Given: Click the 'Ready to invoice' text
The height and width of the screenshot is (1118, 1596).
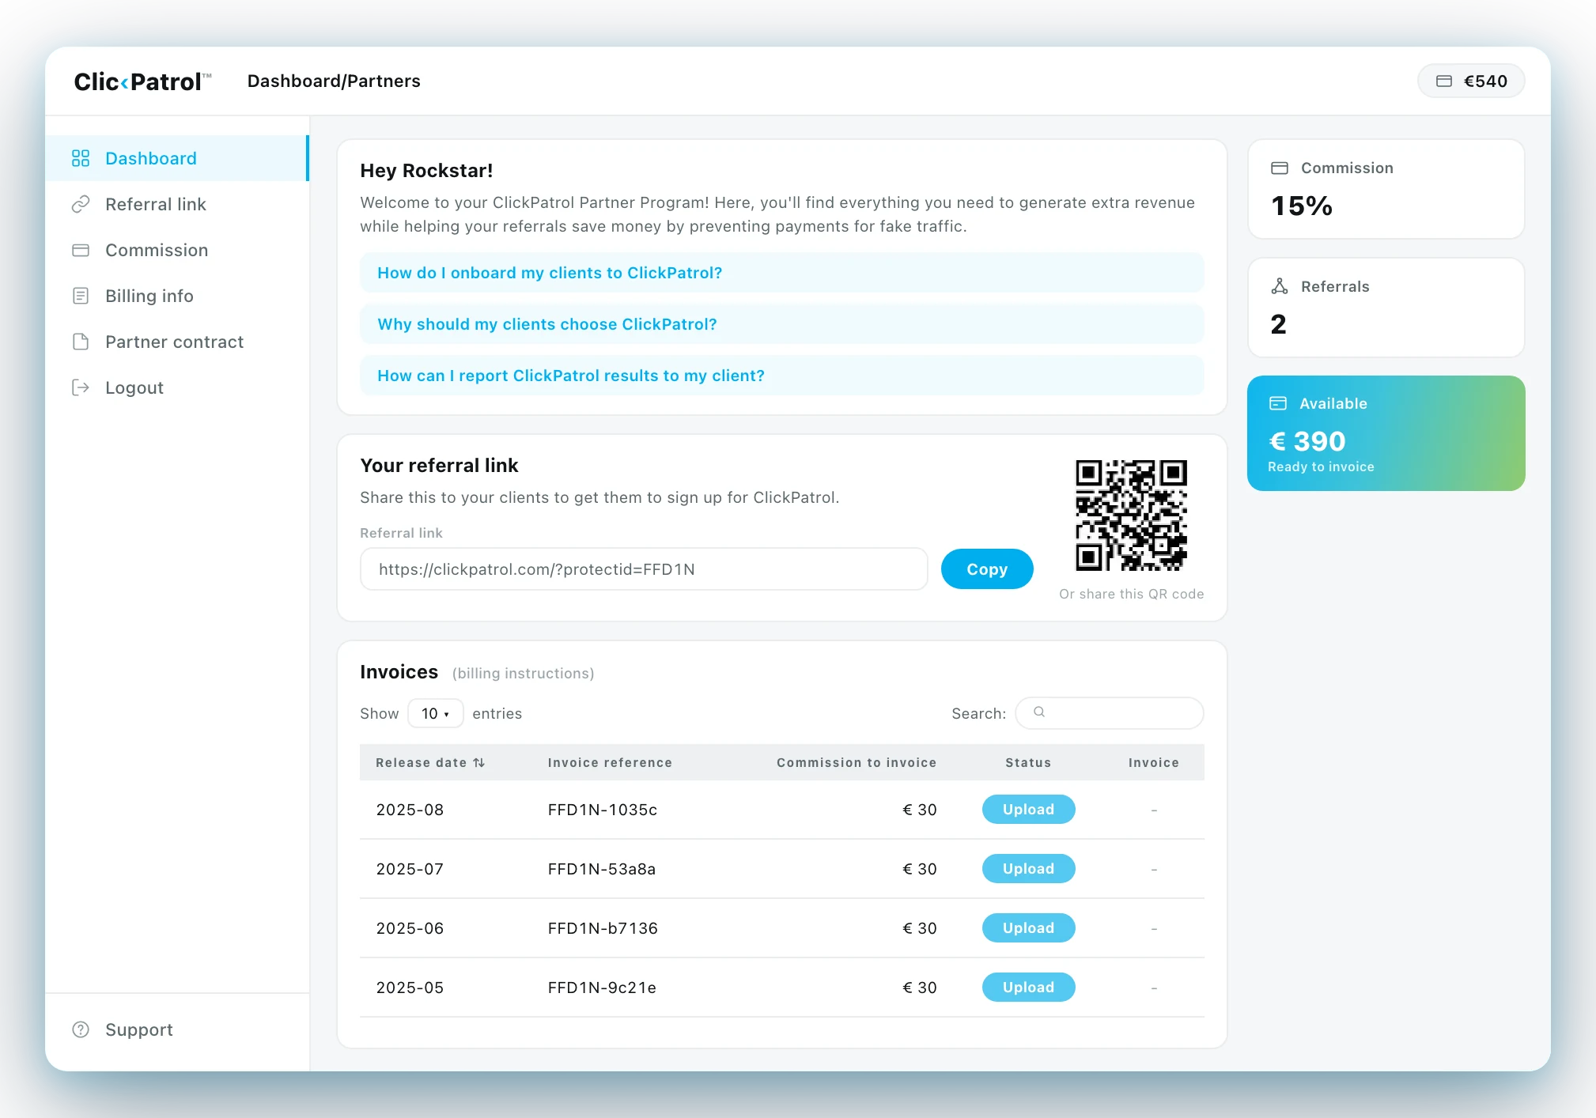Looking at the screenshot, I should [1321, 466].
